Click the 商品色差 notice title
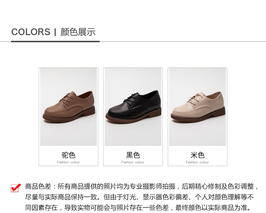This screenshot has height=213, width=266. point(38,186)
